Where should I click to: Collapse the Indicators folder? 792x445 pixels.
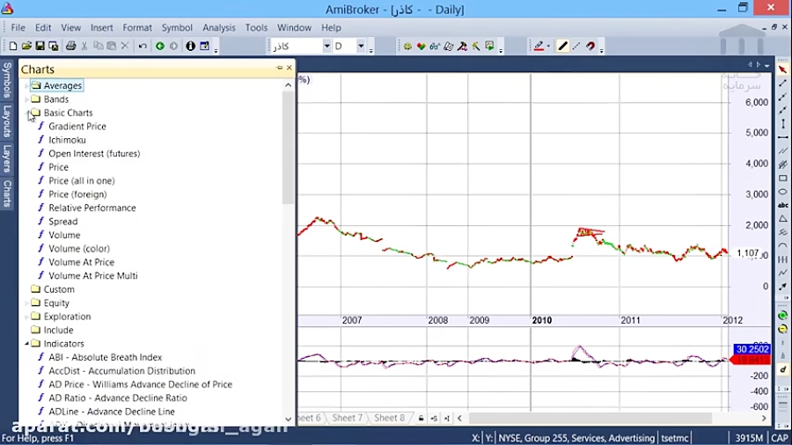(x=26, y=344)
